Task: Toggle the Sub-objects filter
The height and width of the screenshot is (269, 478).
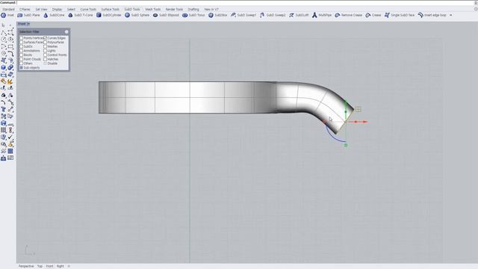Action: 22,67
